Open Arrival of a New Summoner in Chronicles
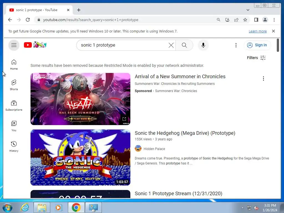284x213 pixels. pyautogui.click(x=180, y=77)
